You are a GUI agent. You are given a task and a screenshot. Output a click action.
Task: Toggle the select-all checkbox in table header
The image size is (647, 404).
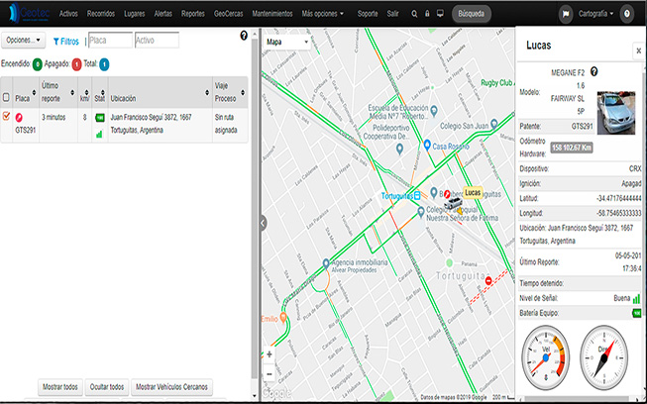(8, 97)
